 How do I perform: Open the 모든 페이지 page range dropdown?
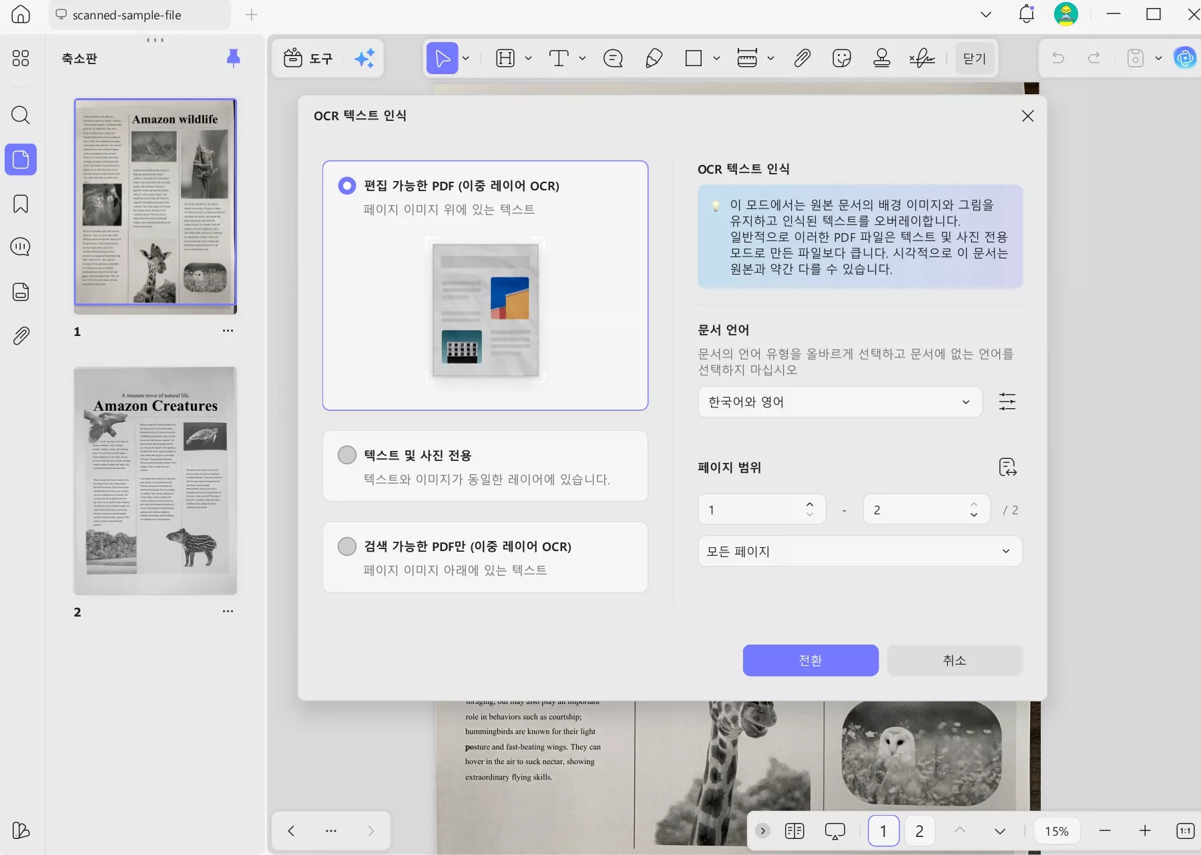point(859,551)
